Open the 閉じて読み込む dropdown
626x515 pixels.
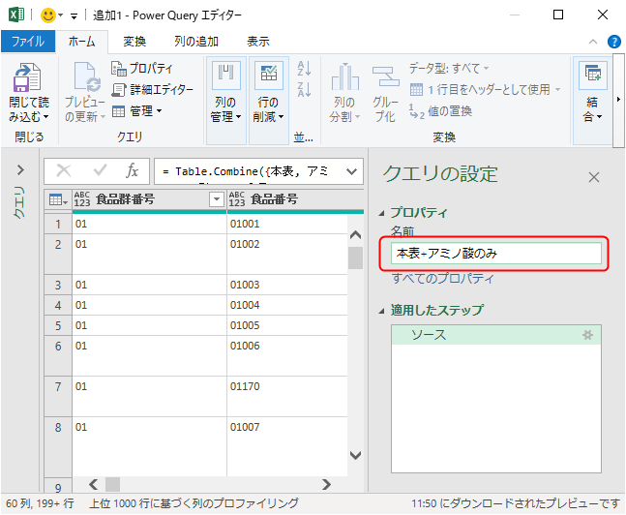(29, 109)
